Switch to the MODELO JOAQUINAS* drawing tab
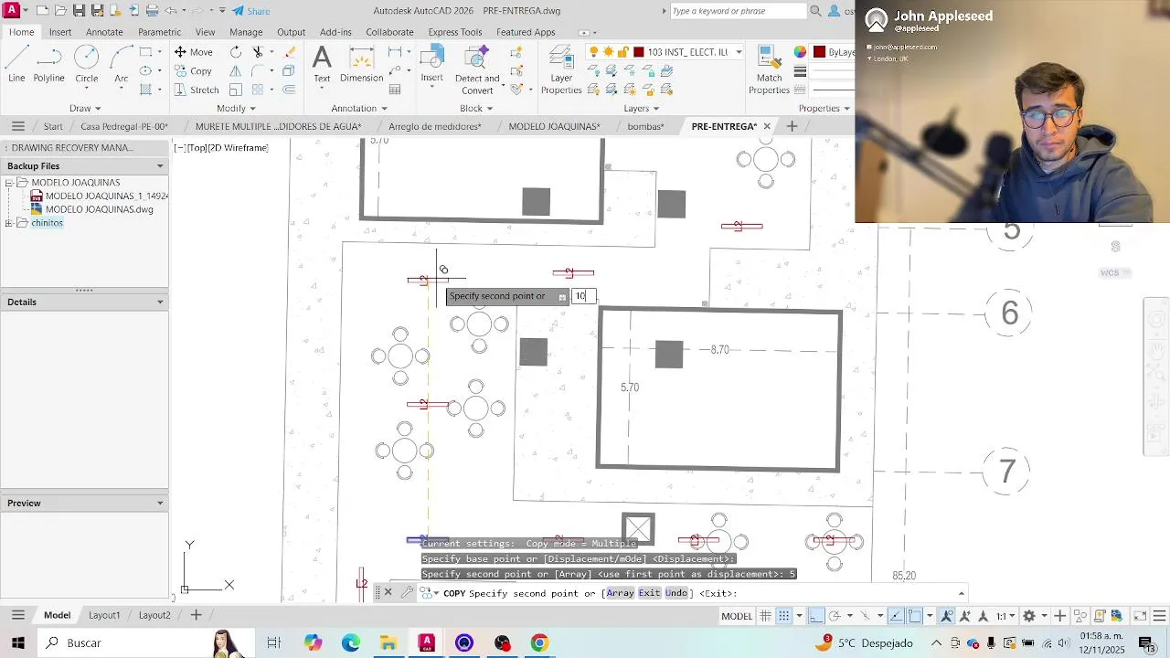1170x658 pixels. 554,126
